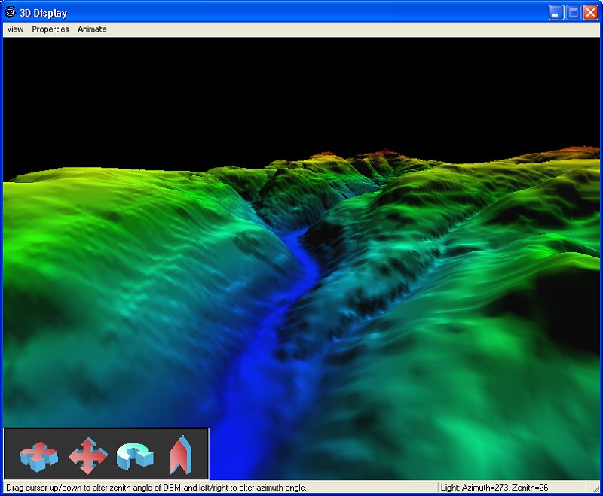Select the flat four-way pan arrows icon
Screen dimensions: 603x496
coord(38,455)
